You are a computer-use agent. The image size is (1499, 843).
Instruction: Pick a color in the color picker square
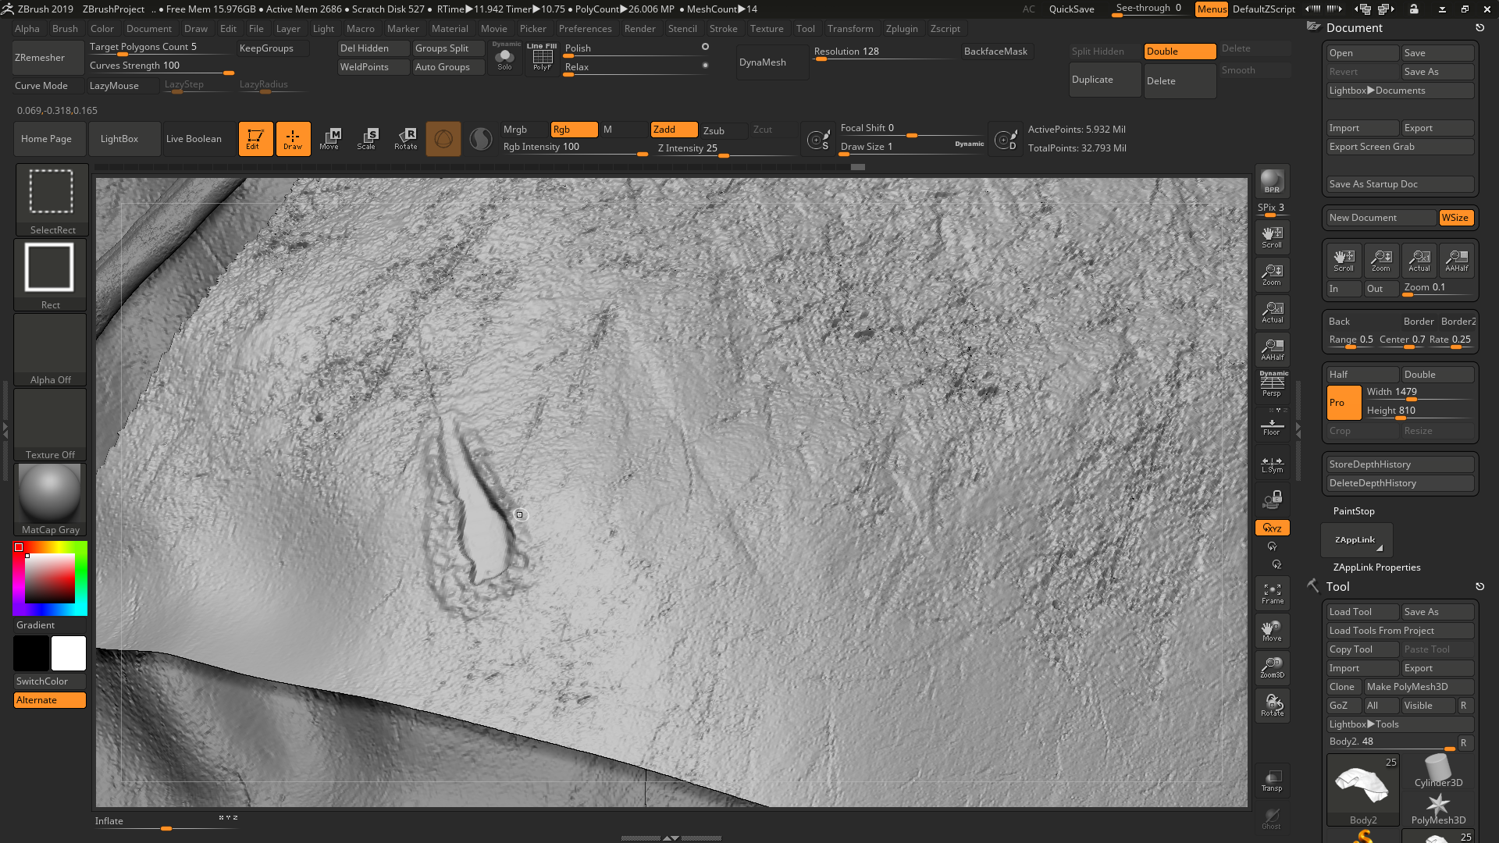click(x=50, y=578)
